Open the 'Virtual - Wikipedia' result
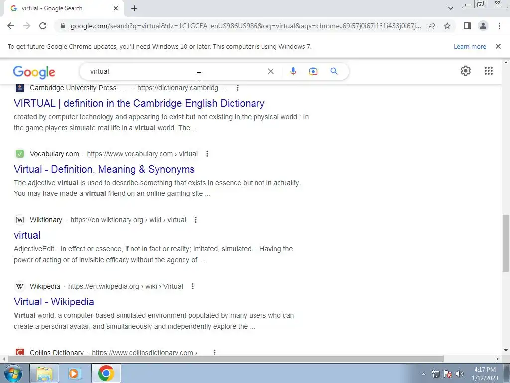Screen dimensions: 510x383 (x=54, y=302)
